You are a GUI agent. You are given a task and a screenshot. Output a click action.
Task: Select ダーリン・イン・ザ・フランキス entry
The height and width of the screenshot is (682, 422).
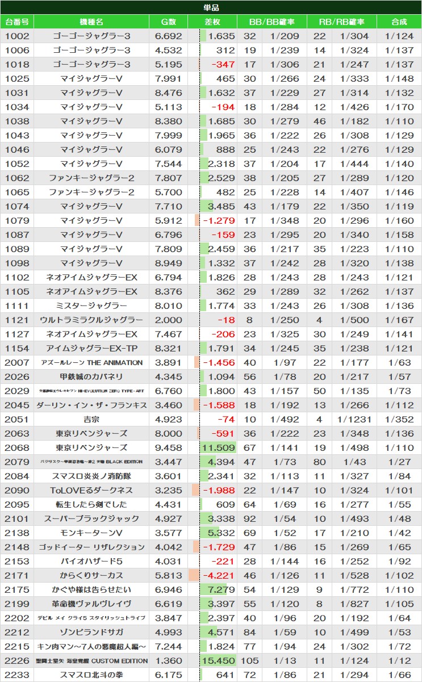(x=91, y=405)
